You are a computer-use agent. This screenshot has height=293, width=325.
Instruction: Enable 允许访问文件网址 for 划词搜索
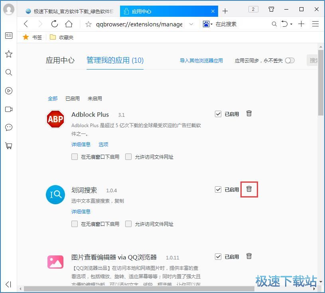pos(128,224)
